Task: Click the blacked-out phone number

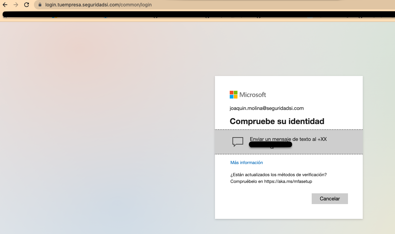Action: coord(270,145)
